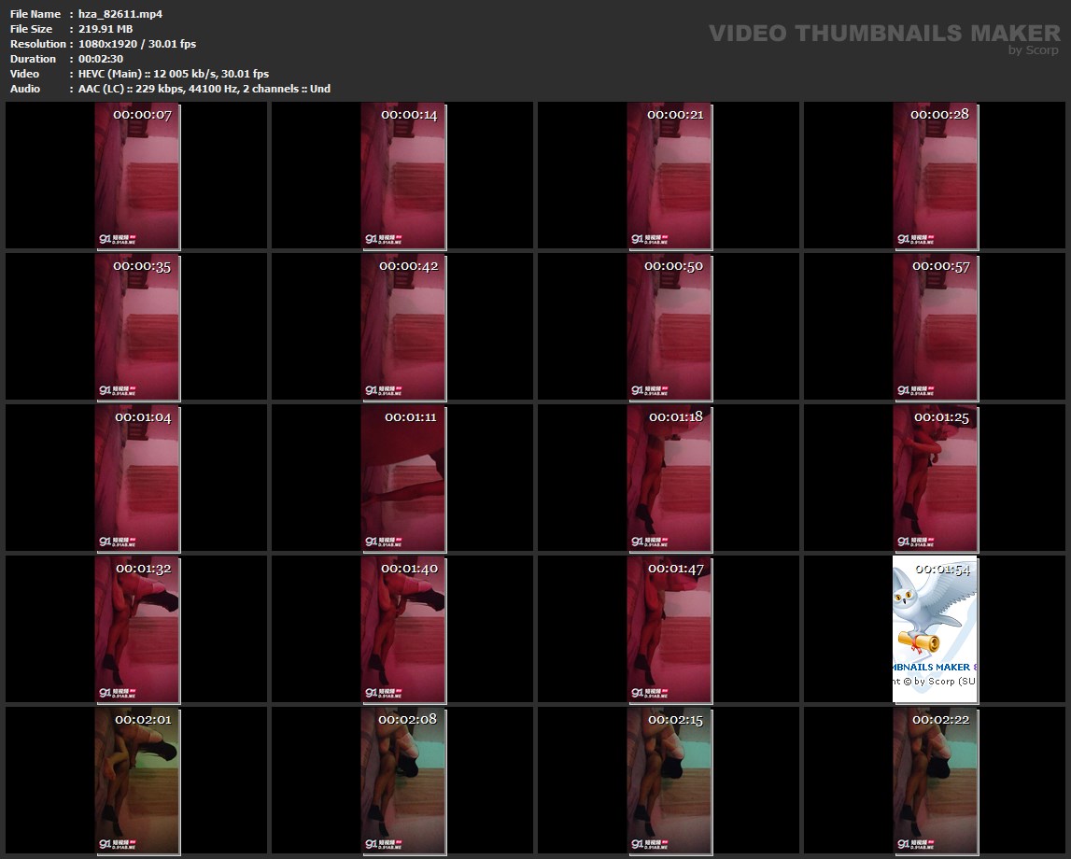Click the thumbnail timestamped 00:00:07
Viewport: 1071px width, 859px height.
(x=136, y=176)
